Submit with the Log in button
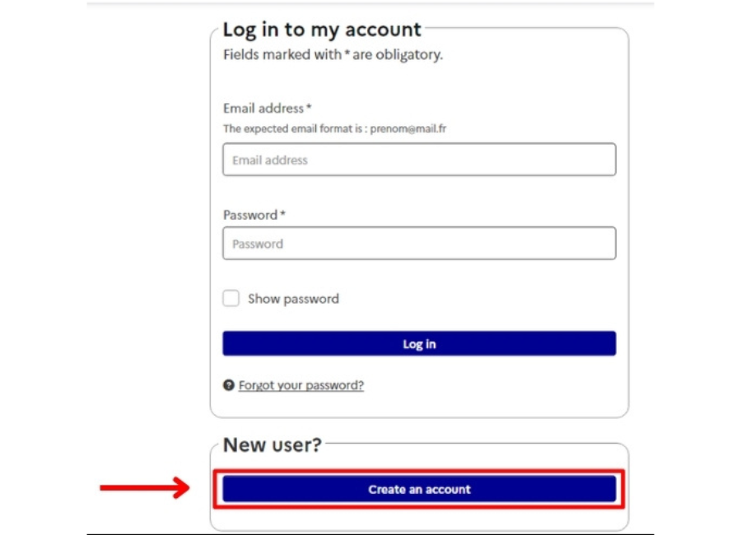Image resolution: width=741 pixels, height=535 pixels. click(x=419, y=343)
